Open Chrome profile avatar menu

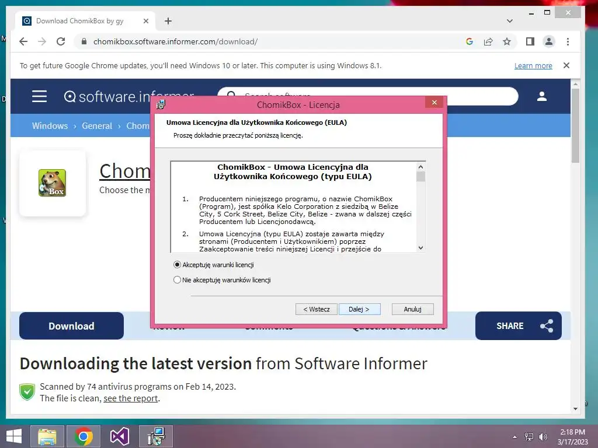point(549,41)
